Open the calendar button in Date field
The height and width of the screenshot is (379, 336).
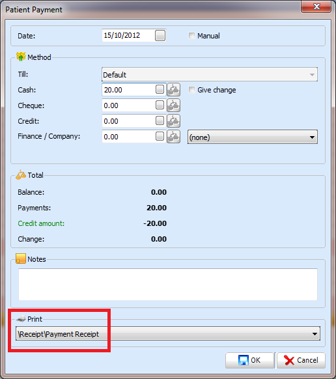tap(160, 36)
